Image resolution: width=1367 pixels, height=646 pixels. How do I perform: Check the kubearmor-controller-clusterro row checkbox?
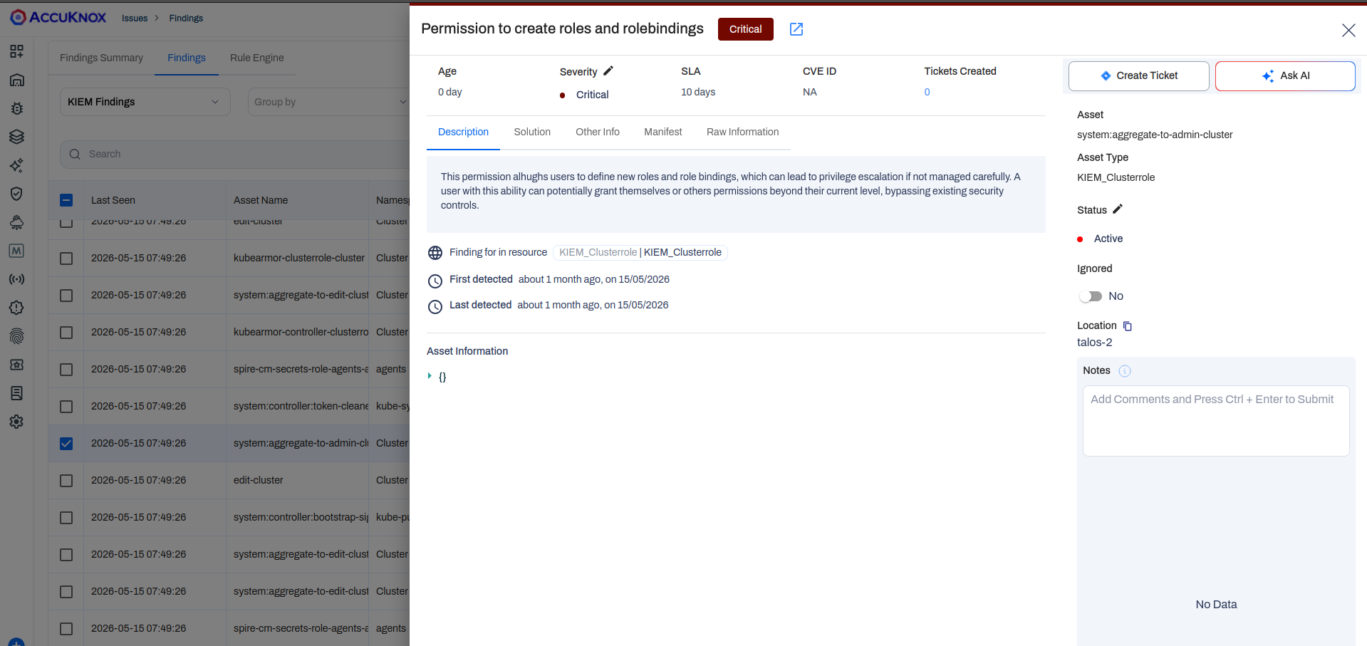tap(66, 333)
